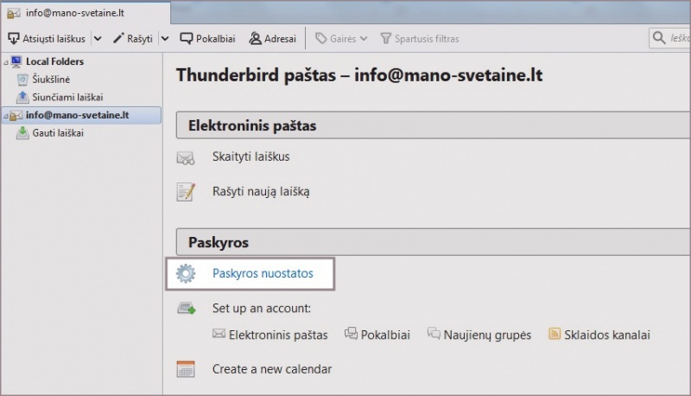
Task: Click the page title Thunderbird paštas heading
Action: pos(359,75)
